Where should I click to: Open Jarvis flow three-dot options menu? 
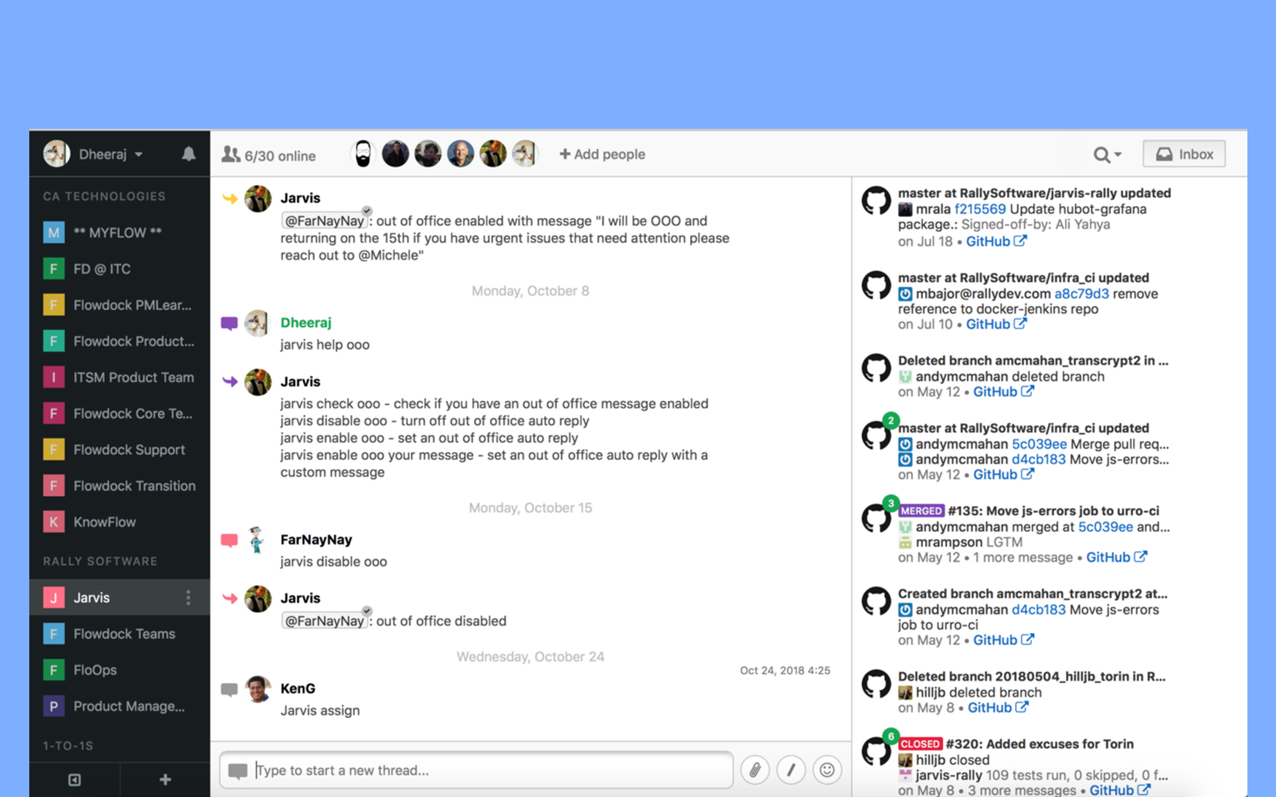188,597
